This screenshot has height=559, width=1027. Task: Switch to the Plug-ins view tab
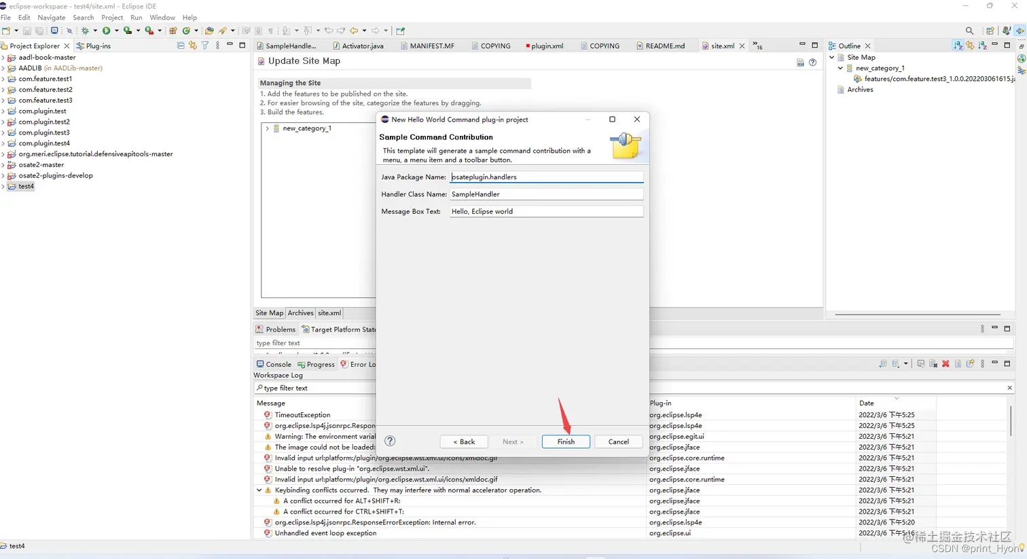point(94,46)
